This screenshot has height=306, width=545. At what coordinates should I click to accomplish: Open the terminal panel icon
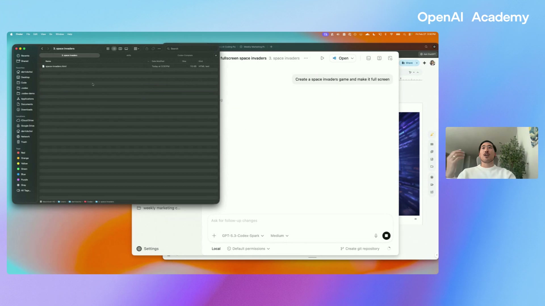368,58
